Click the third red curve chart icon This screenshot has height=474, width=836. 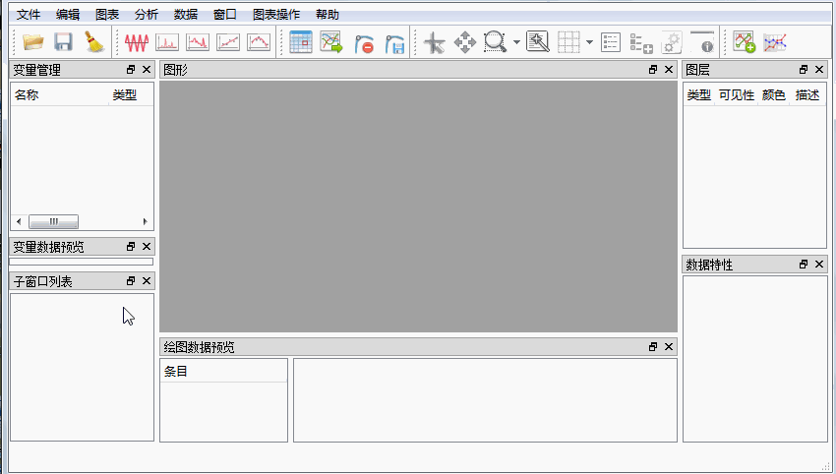point(198,42)
